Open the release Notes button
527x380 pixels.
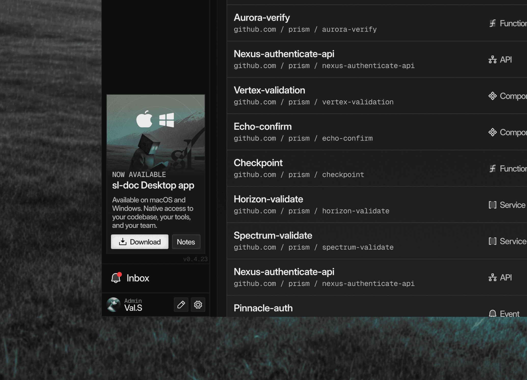tap(186, 242)
